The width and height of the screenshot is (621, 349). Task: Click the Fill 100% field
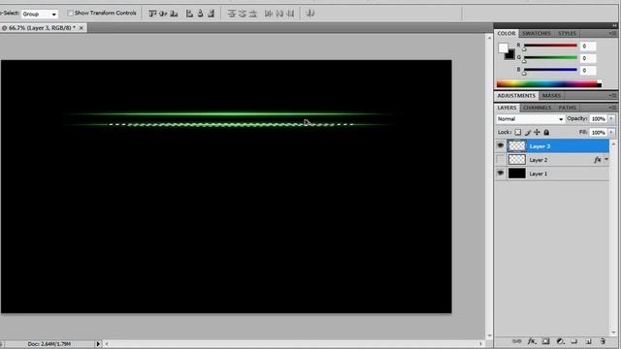tap(598, 132)
